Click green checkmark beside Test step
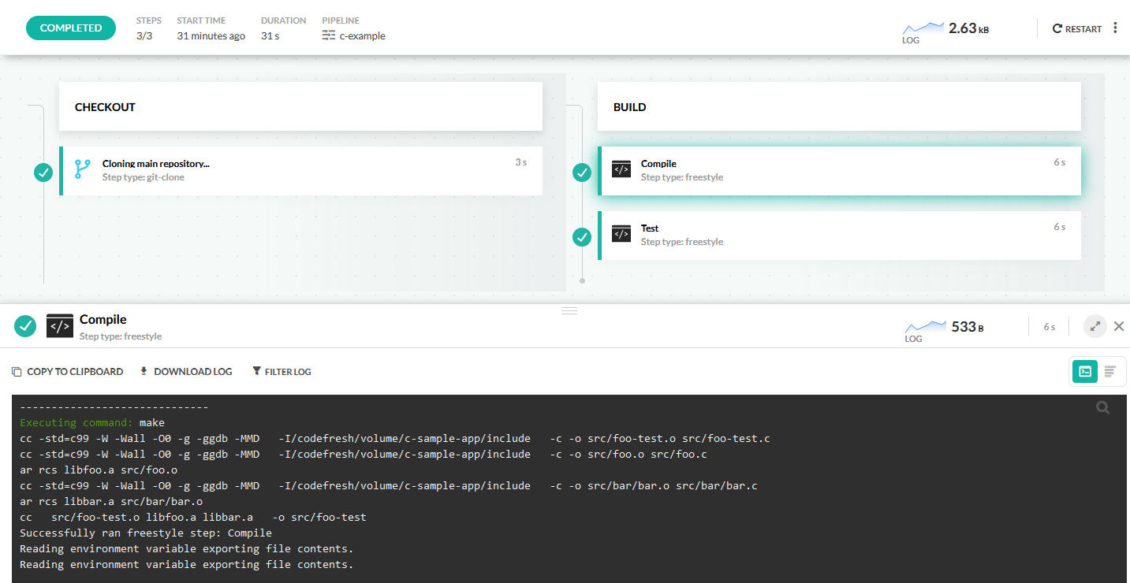 click(x=582, y=236)
